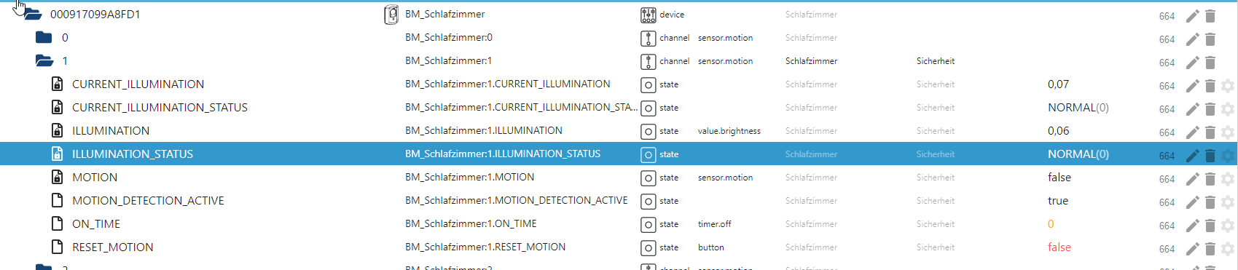Toggle the MOTION_DETECTION_ACTIVE true value
1238x270 pixels.
[x=1058, y=201]
